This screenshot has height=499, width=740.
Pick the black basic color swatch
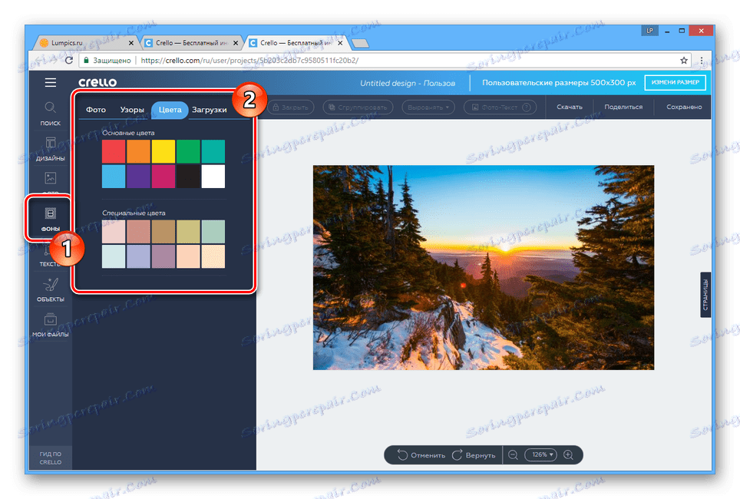tap(188, 177)
